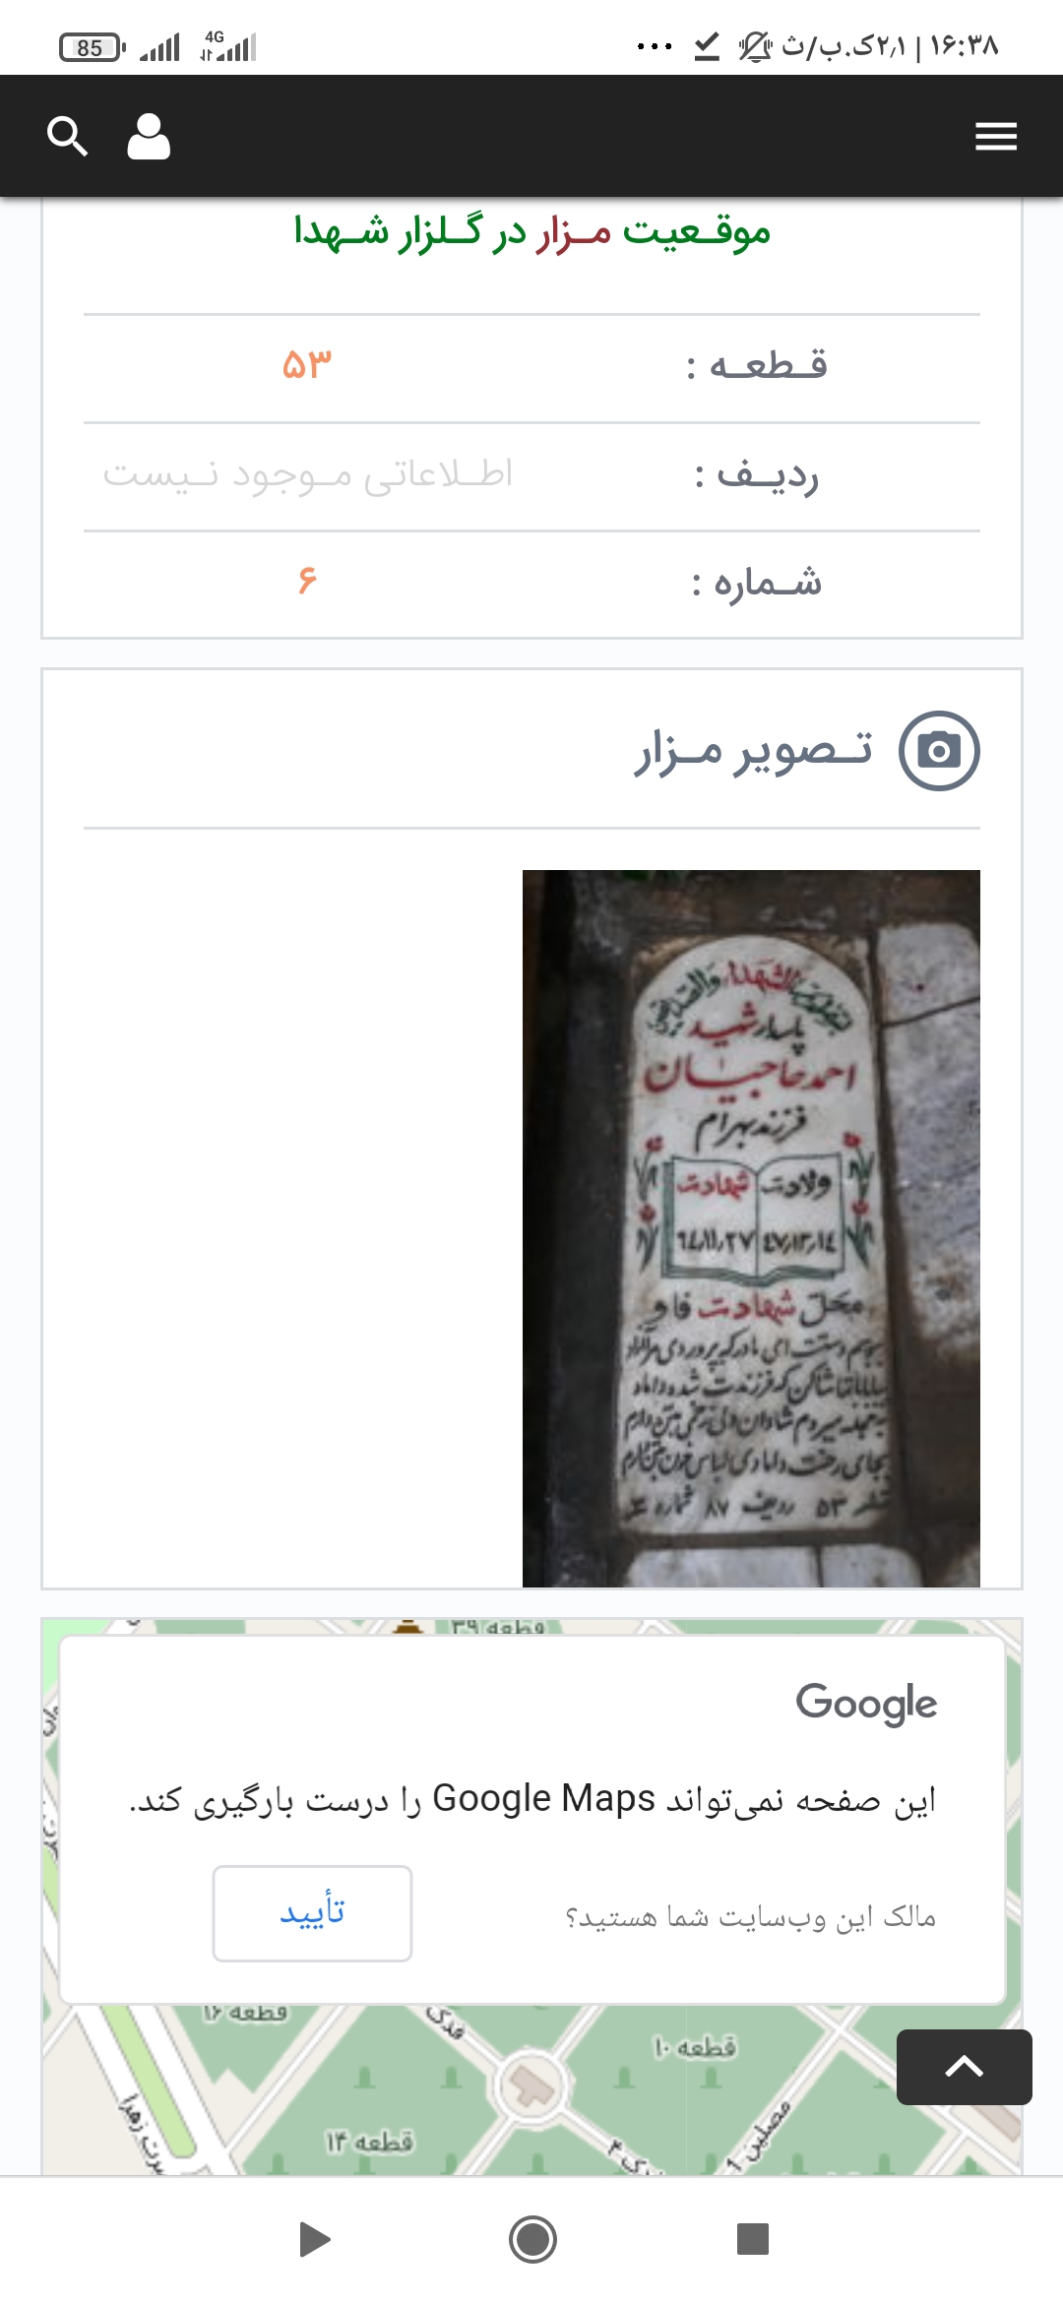Tap the Android home circle button
Screen dimensions: 1063x2303
click(532, 2239)
